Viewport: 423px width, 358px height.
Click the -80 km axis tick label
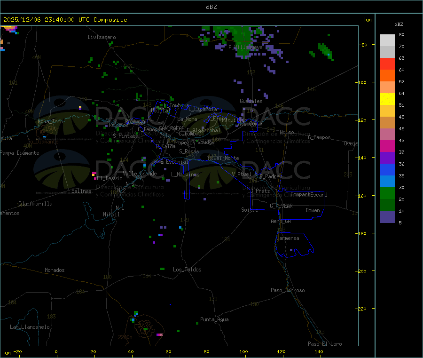point(363,45)
